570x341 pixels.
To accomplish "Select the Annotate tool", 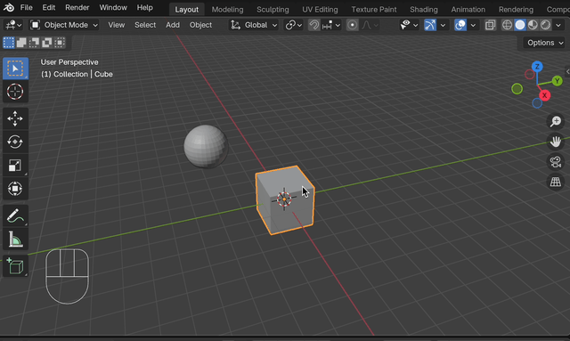I will (x=15, y=215).
